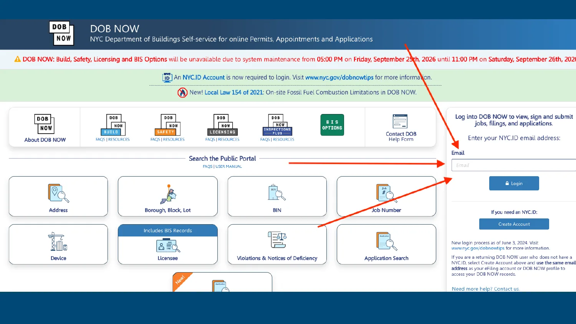This screenshot has width=576, height=324.
Task: Click into the Email input field
Action: click(x=514, y=165)
